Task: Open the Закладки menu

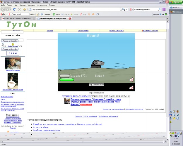Action: (31, 5)
